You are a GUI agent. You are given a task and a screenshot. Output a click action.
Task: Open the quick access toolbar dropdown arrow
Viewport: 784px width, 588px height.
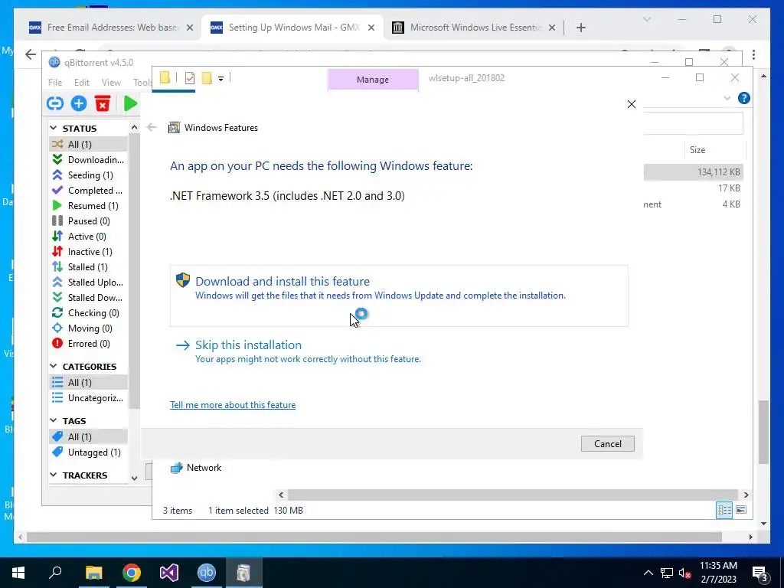coord(220,79)
